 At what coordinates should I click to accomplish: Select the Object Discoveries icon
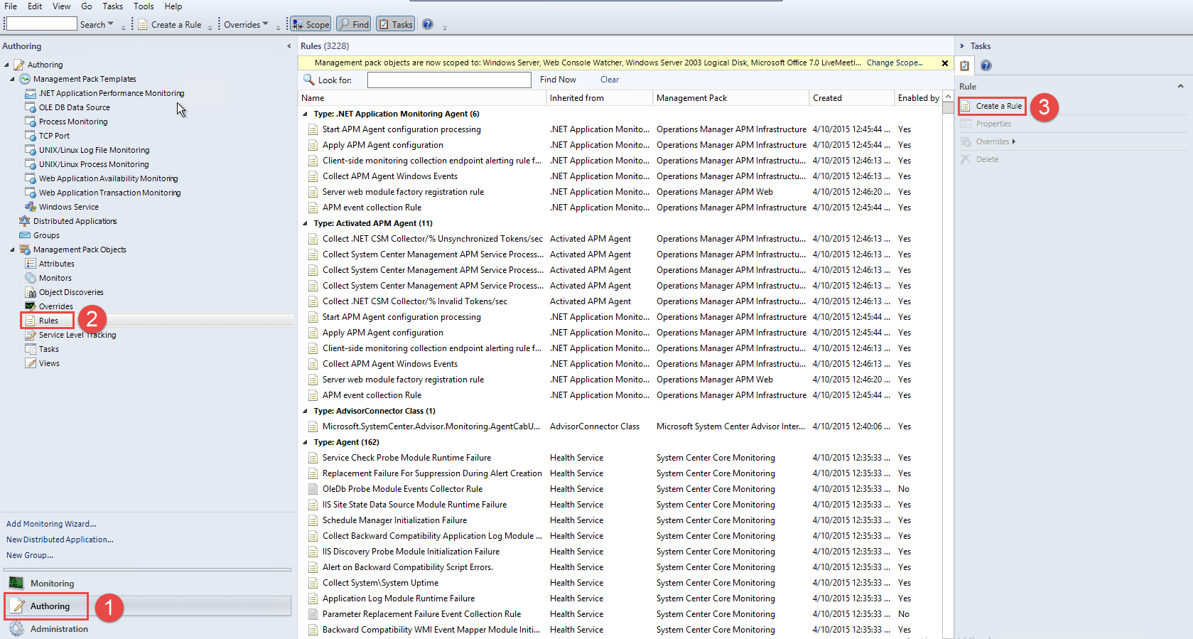click(x=31, y=292)
